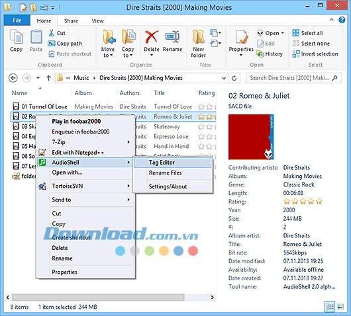
Task: Expand the Open button dropdown arrow
Action: 283,33
